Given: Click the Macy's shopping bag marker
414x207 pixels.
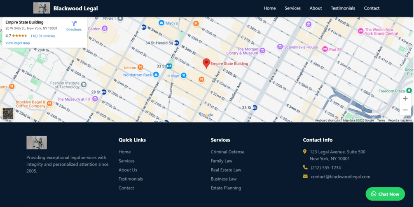Looking at the screenshot, I should [x=161, y=23].
